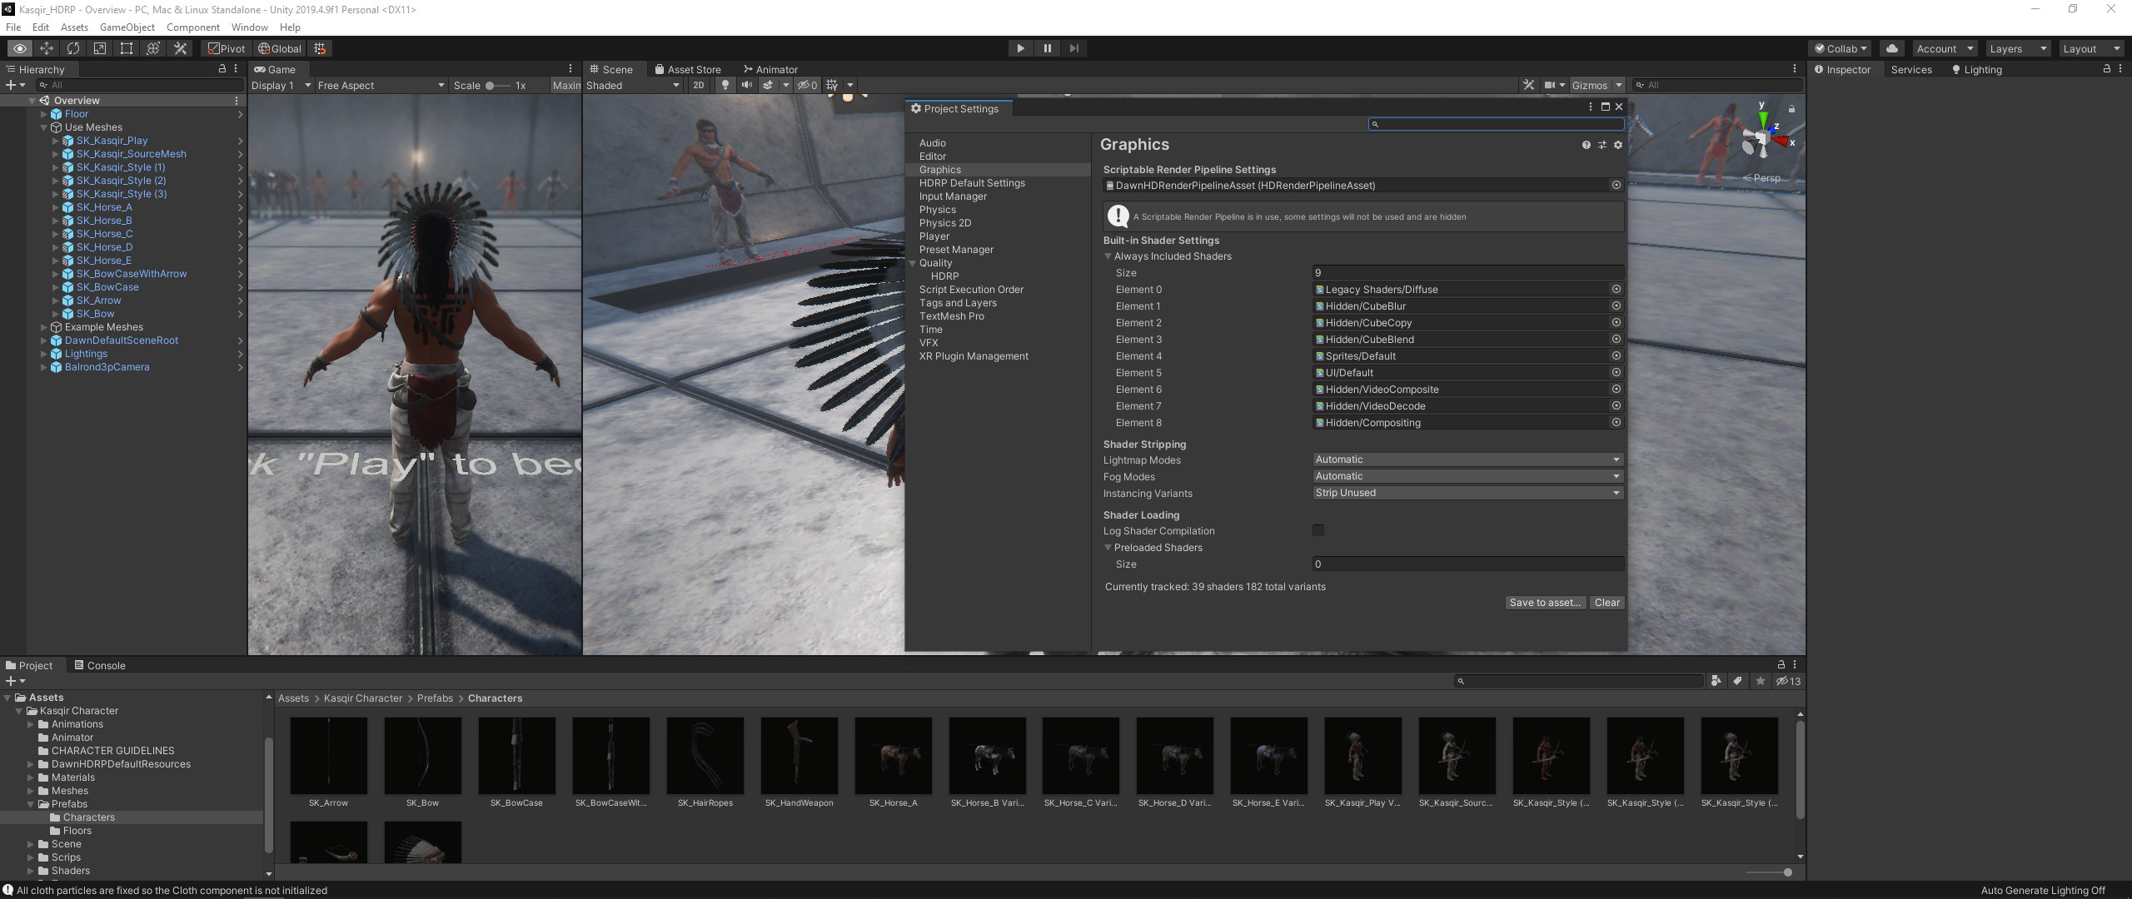
Task: Toggle 2D mode in Scene view
Action: click(x=699, y=85)
